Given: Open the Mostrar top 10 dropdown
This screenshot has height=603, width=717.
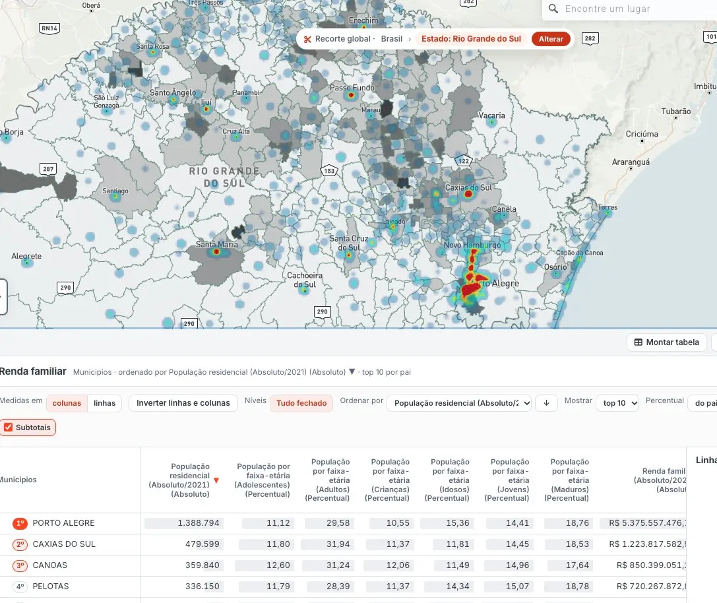Looking at the screenshot, I should (x=617, y=403).
